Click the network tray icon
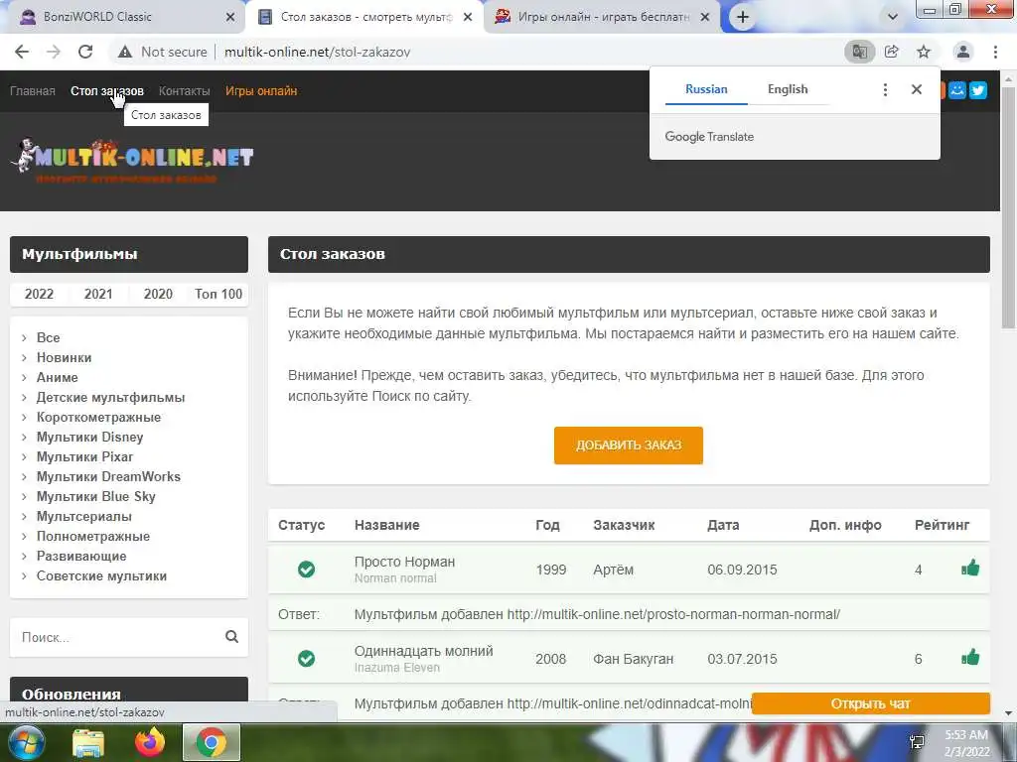The image size is (1017, 762). (917, 743)
